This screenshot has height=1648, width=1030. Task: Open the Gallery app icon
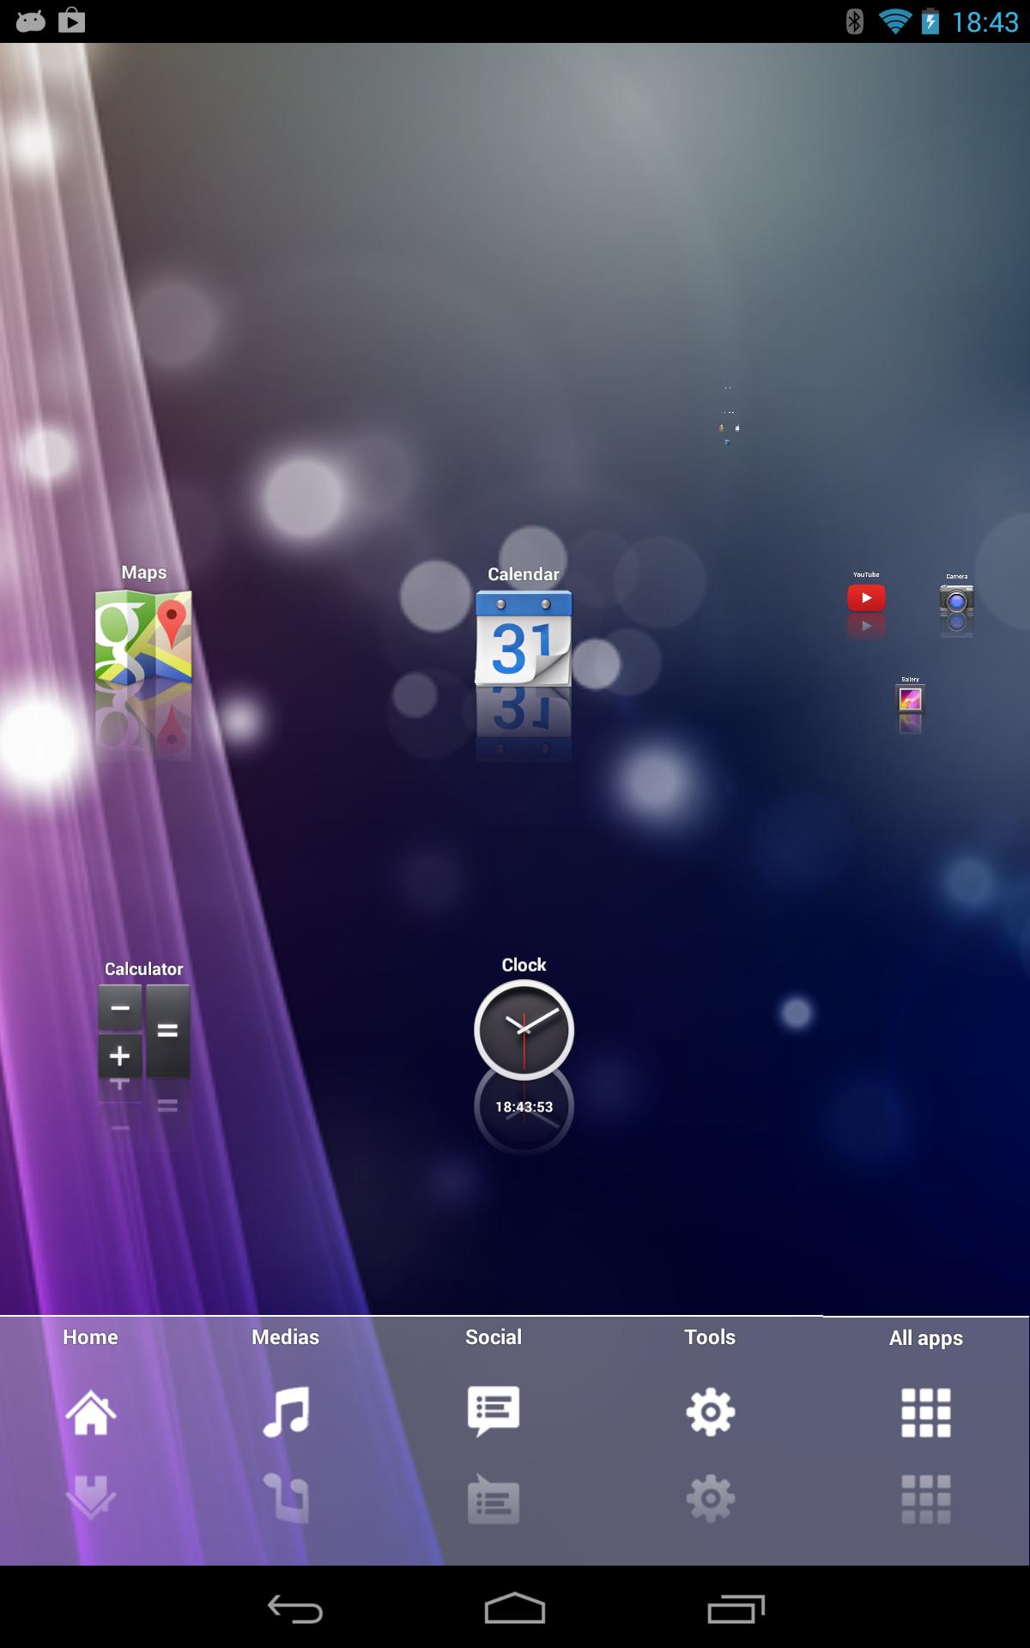[x=910, y=699]
